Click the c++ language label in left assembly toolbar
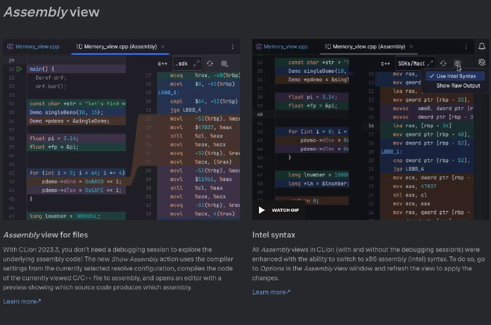 click(x=163, y=64)
